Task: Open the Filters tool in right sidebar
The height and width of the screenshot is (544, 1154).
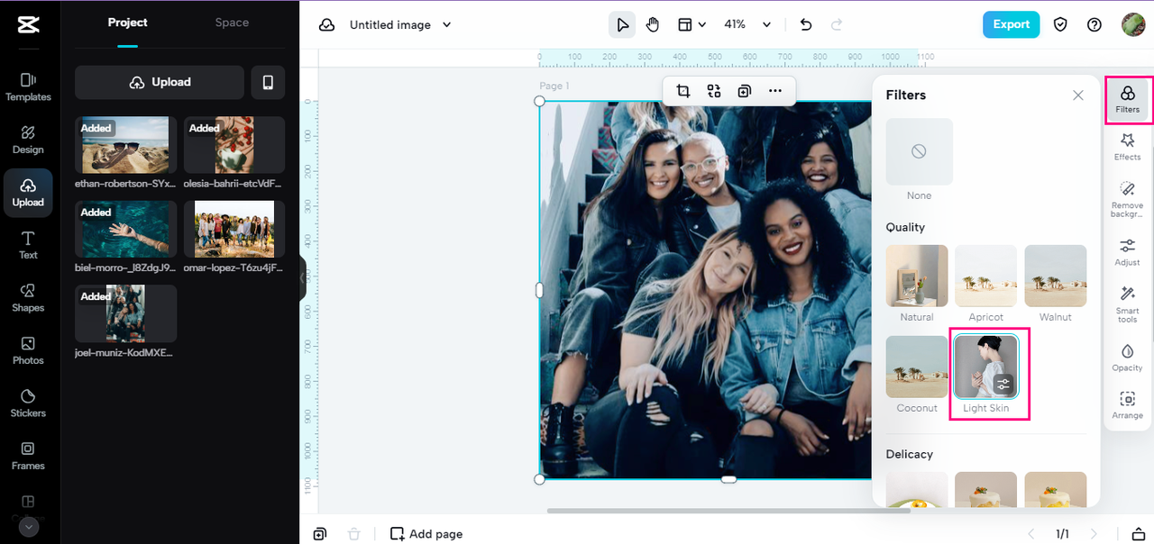Action: tap(1128, 99)
